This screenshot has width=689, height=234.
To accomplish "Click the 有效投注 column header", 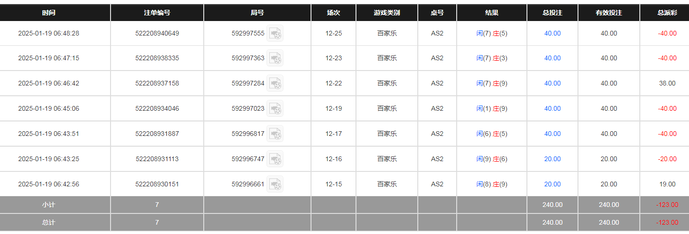I will 608,13.
